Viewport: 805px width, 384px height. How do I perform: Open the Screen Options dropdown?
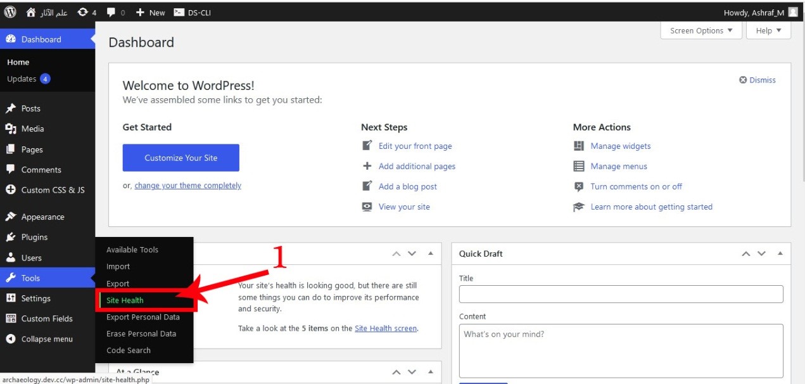(x=700, y=30)
